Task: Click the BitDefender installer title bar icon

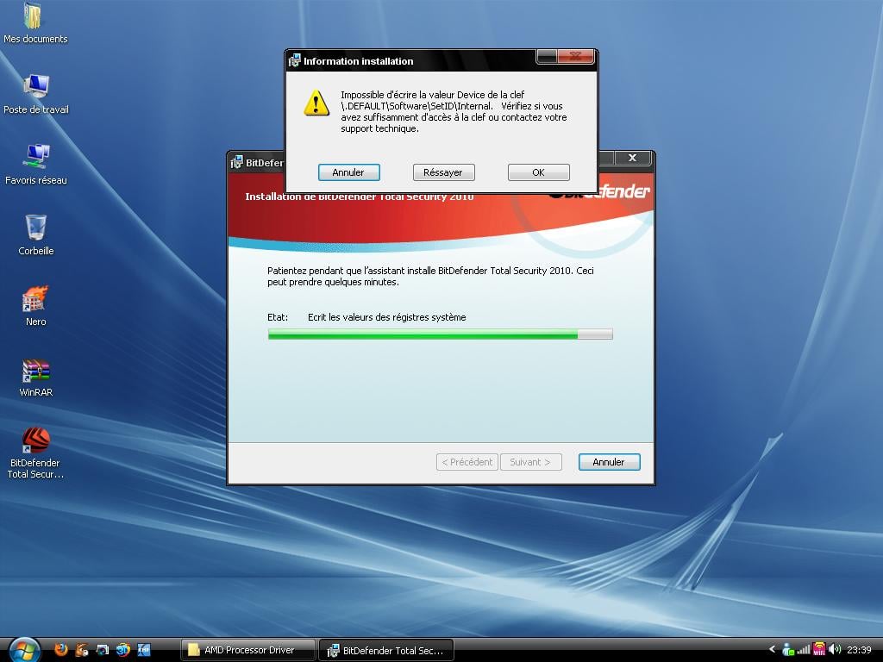Action: click(236, 162)
